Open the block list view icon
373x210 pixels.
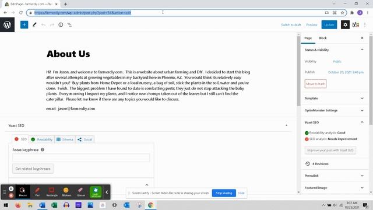tap(69, 24)
